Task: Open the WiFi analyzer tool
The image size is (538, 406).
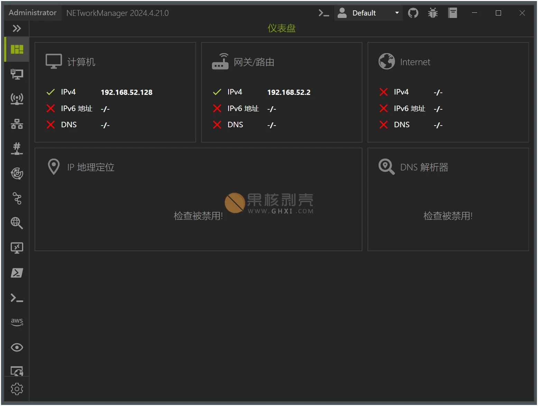Action: 16,99
